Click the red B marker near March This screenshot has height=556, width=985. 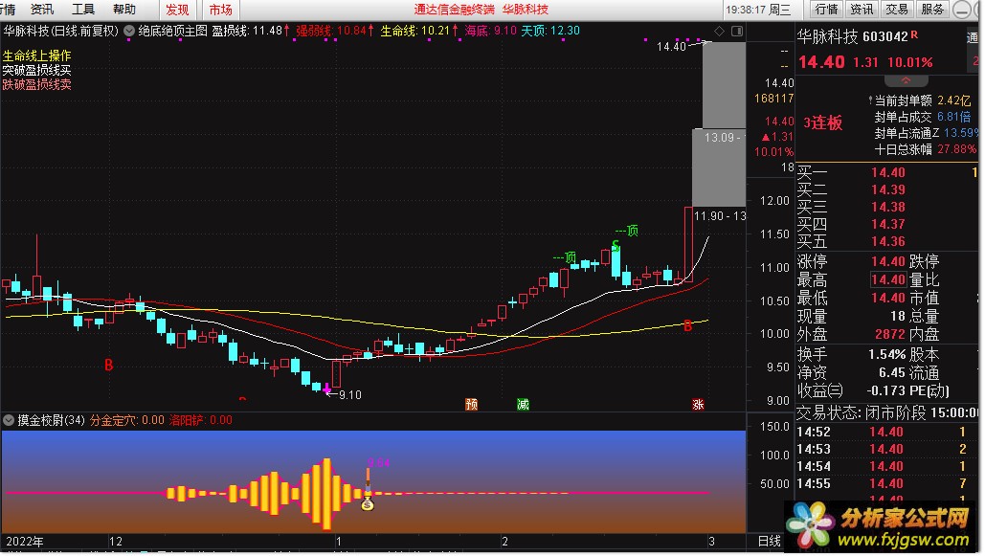pyautogui.click(x=688, y=326)
